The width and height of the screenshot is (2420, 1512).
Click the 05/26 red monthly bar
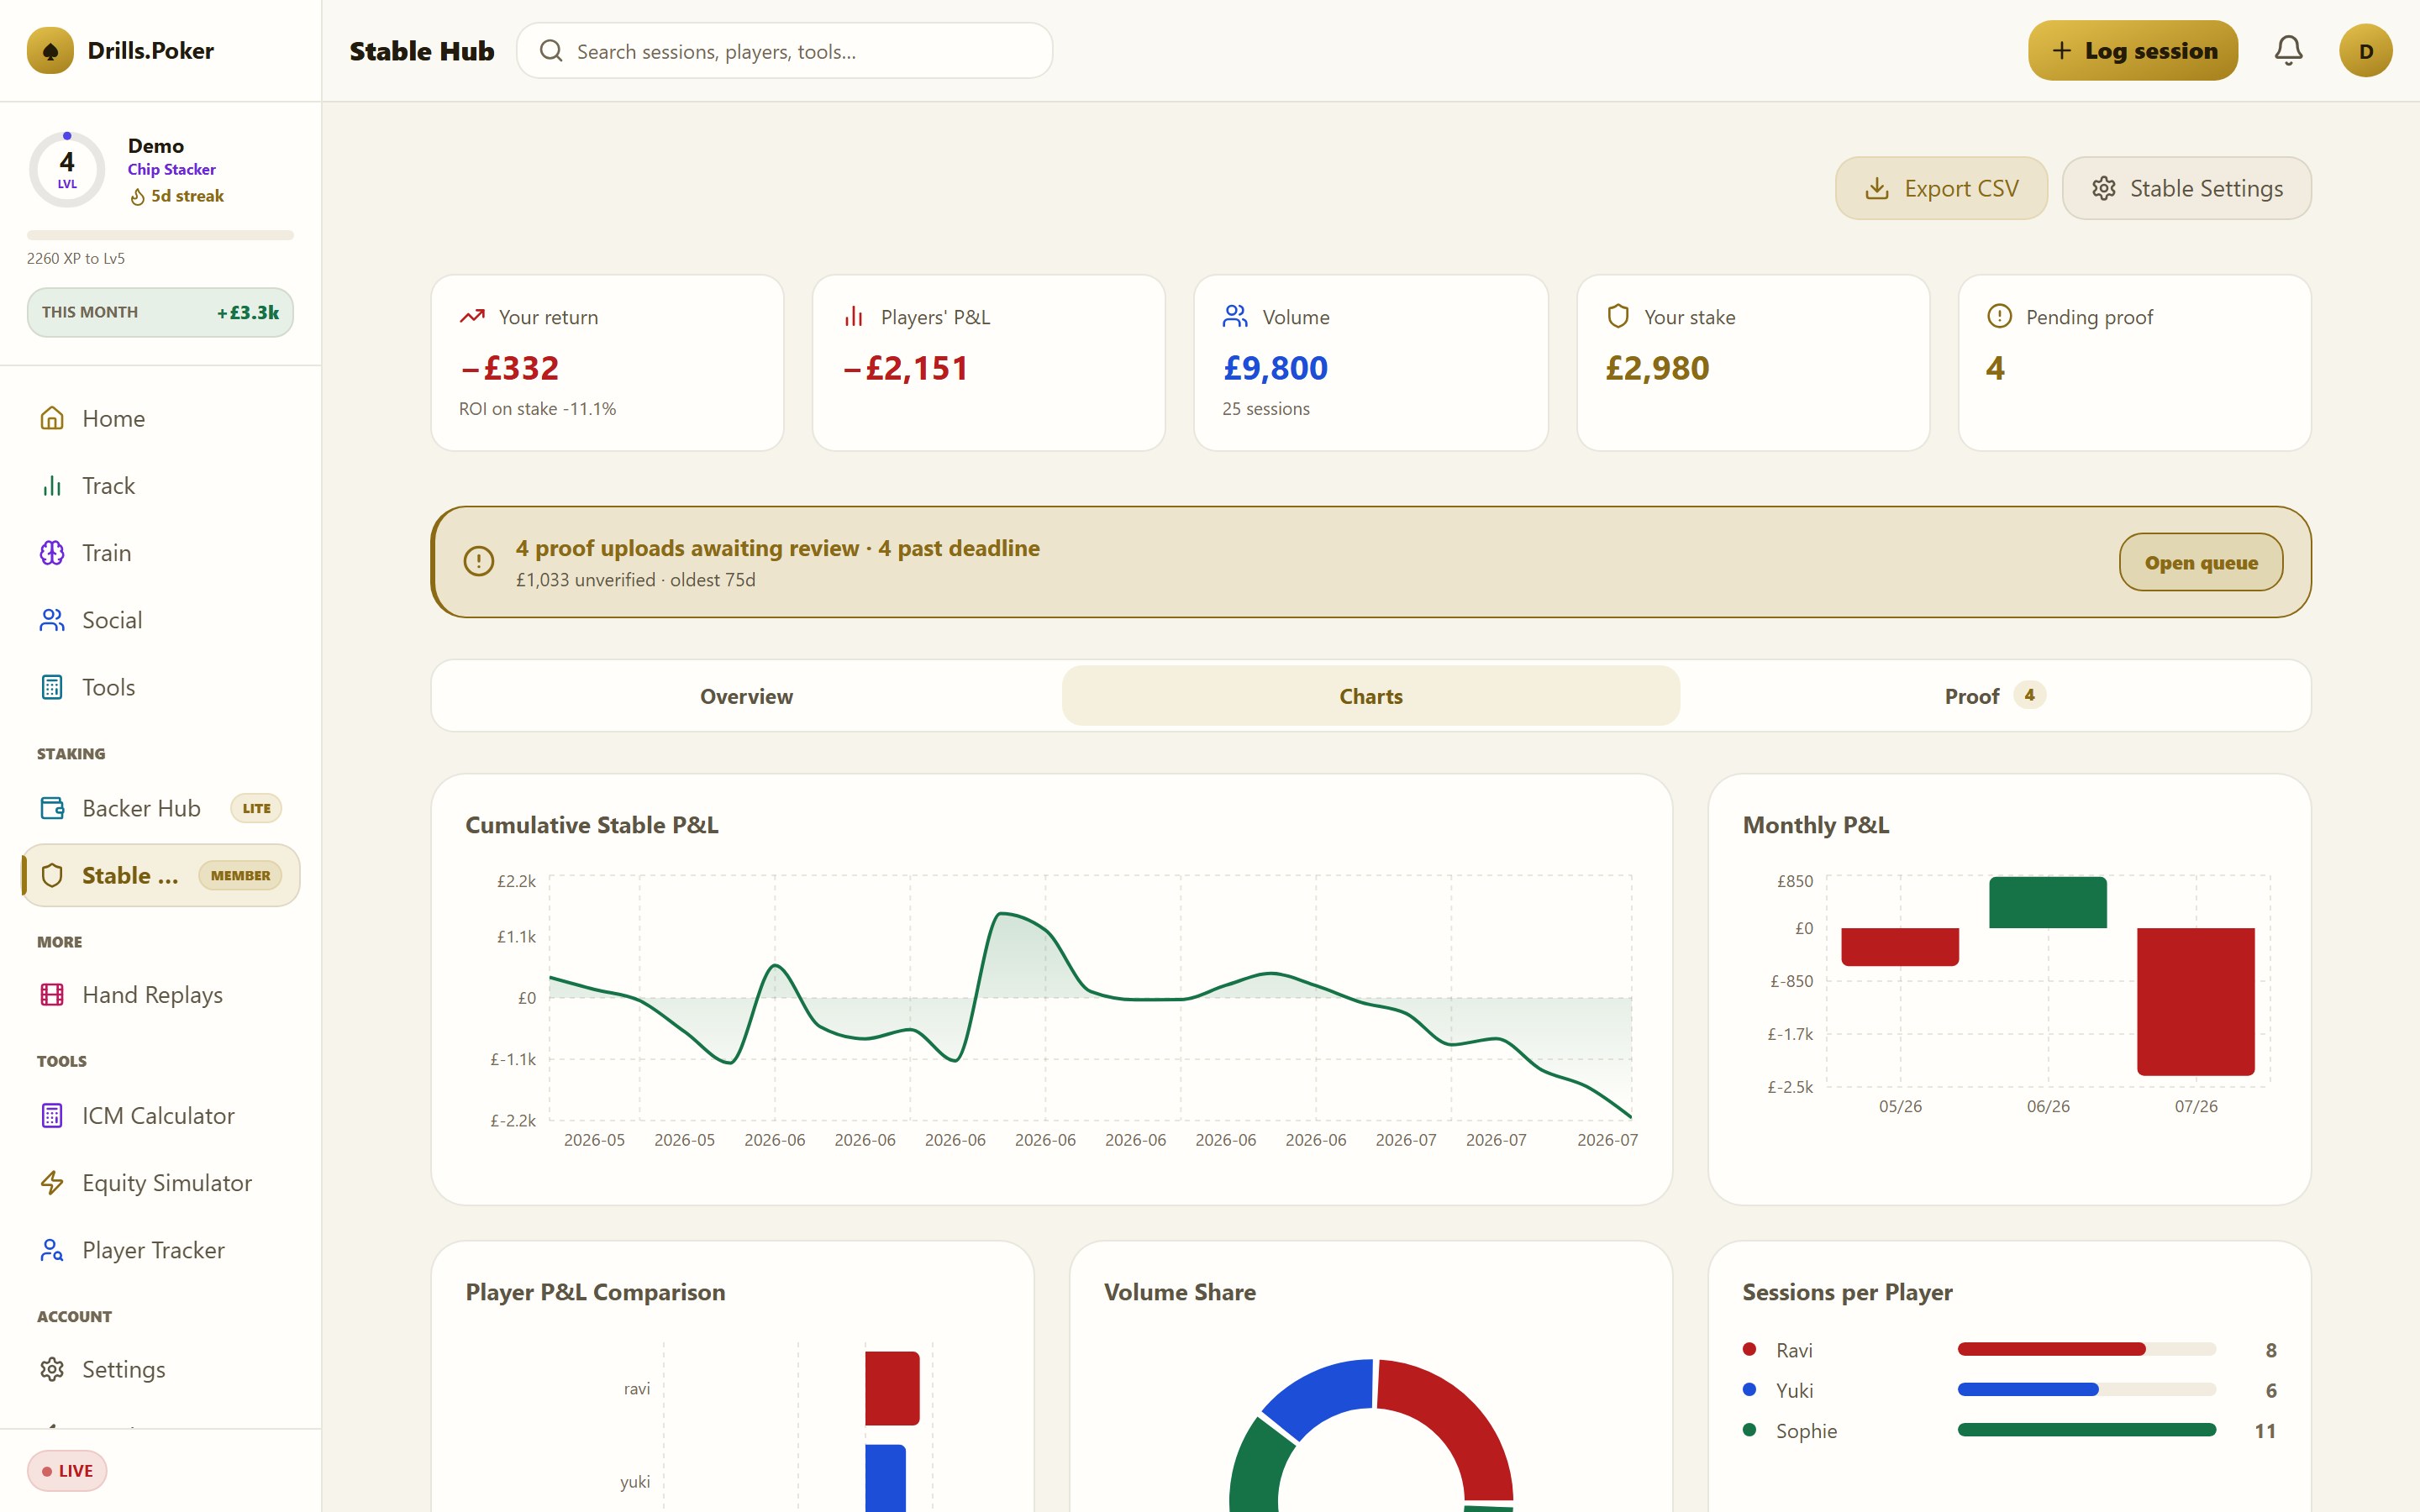point(1900,947)
